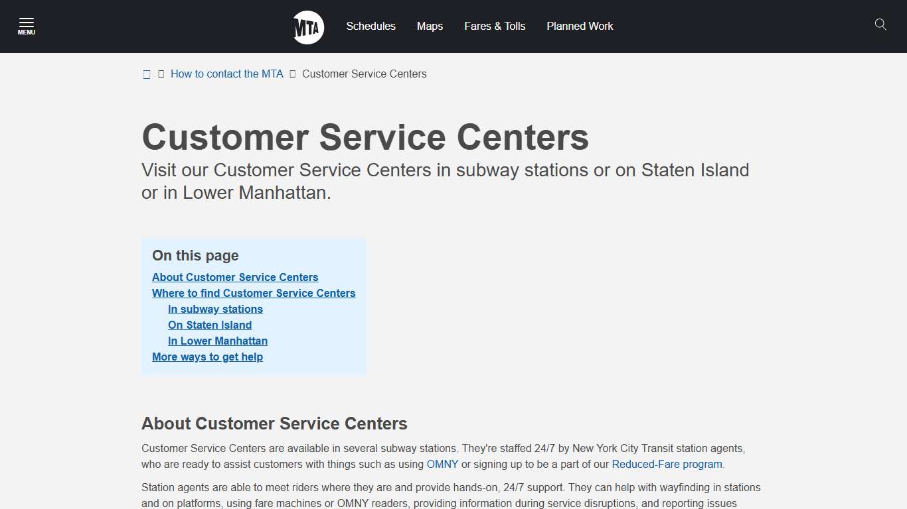
Task: Jump to Where to find Customer Service Centers
Action: [254, 293]
